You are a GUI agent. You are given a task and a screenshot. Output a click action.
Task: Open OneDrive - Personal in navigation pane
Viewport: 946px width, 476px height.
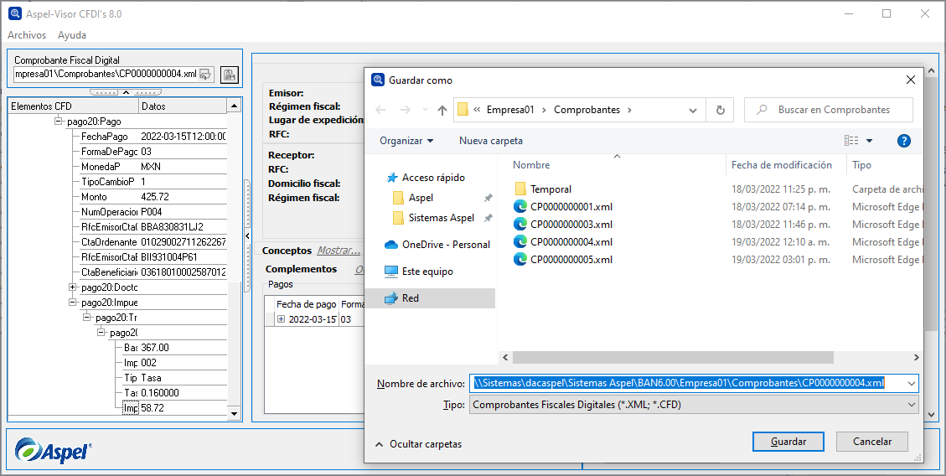click(x=446, y=245)
